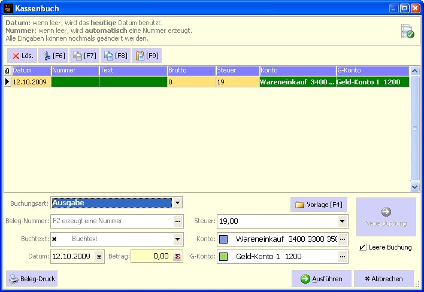Click the sigma icon beside Betrag
The width and height of the screenshot is (424, 292).
click(x=177, y=257)
